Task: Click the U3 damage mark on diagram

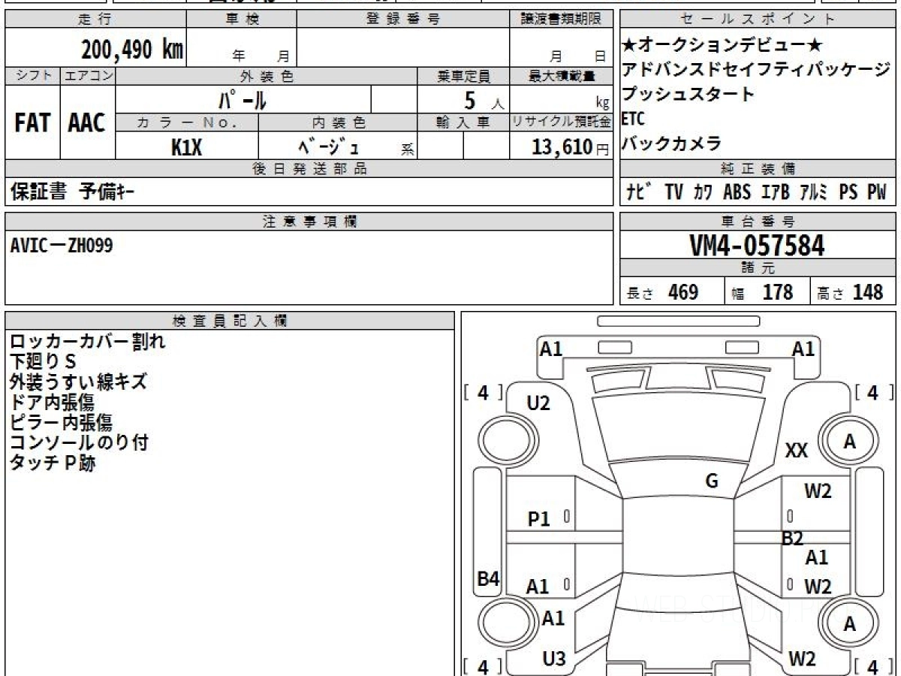Action: [x=554, y=659]
